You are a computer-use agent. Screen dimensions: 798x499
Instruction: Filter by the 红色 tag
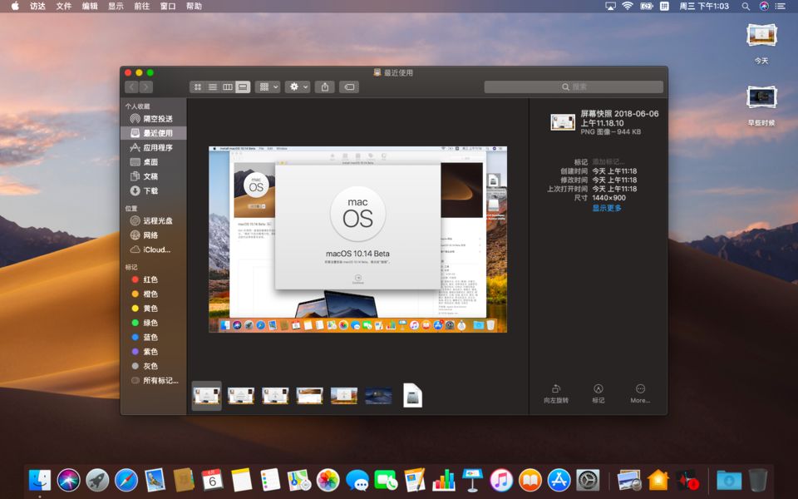pyautogui.click(x=153, y=279)
